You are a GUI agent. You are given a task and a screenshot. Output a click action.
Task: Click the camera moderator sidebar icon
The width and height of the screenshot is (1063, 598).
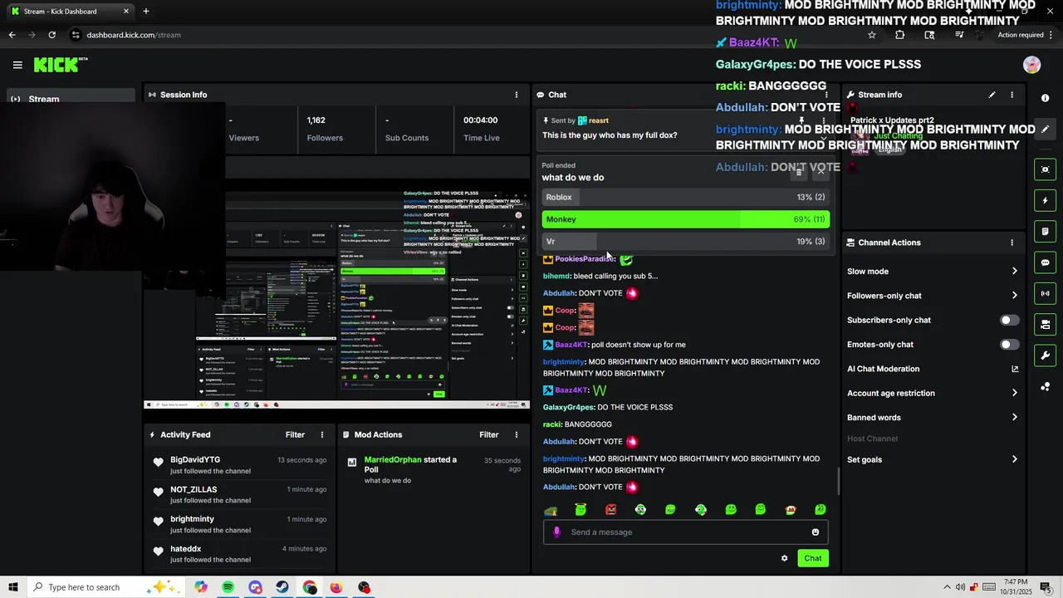[x=1045, y=324]
